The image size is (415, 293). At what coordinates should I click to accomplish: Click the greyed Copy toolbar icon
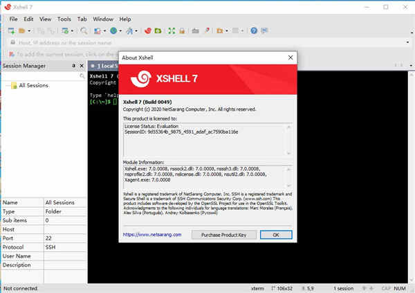point(41,31)
